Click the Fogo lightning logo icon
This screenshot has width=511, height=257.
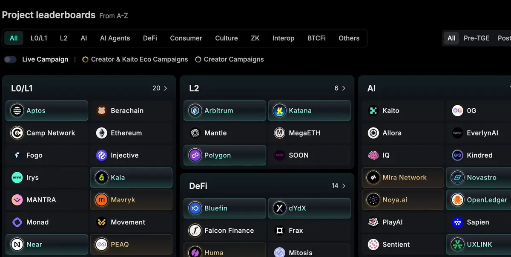[17, 155]
